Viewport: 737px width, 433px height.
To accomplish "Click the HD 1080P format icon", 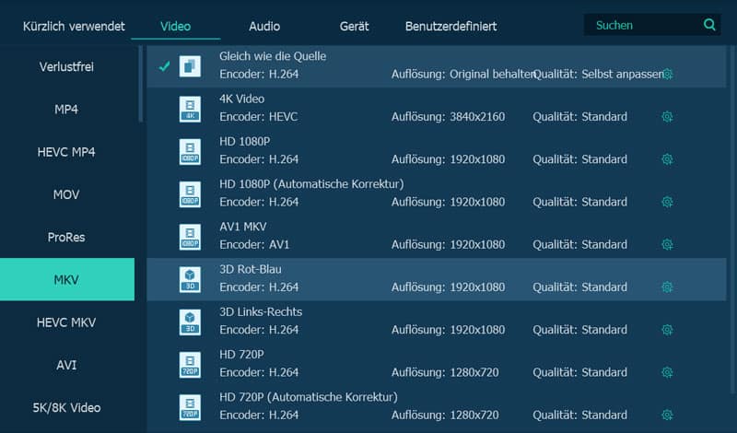I will tap(190, 152).
